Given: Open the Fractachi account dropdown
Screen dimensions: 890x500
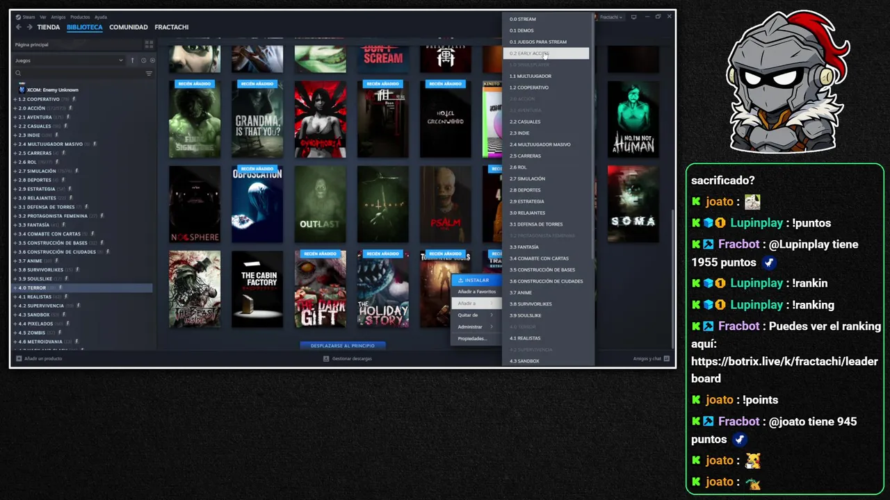Looking at the screenshot, I should click(609, 17).
